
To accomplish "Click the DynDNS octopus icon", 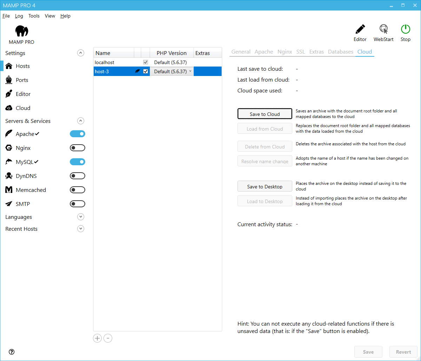I will (9, 176).
